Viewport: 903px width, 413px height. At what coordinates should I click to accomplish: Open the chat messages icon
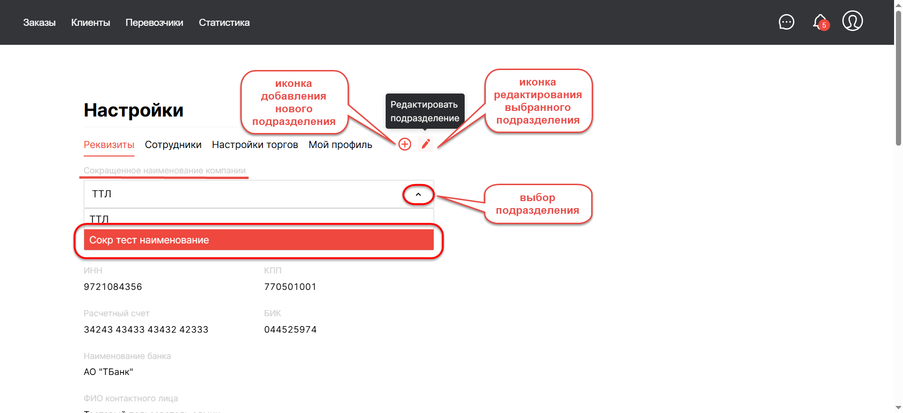[786, 22]
